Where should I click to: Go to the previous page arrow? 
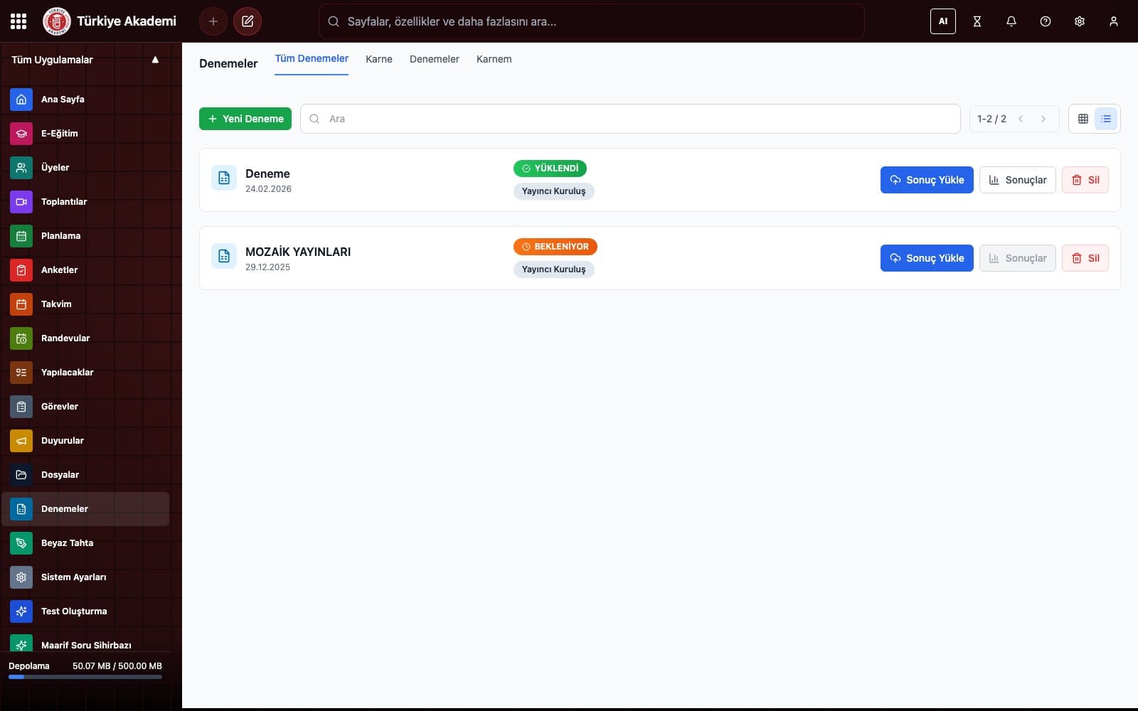click(1021, 119)
